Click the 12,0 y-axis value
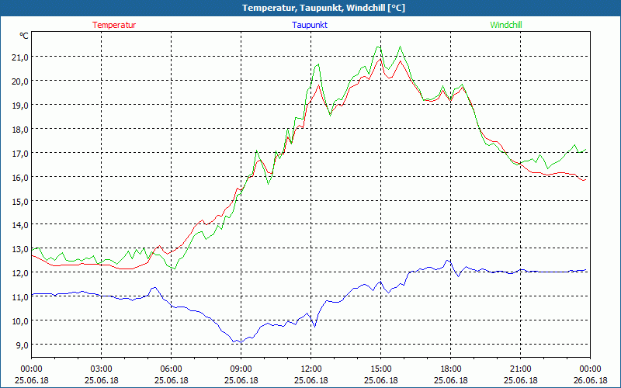 (x=20, y=273)
